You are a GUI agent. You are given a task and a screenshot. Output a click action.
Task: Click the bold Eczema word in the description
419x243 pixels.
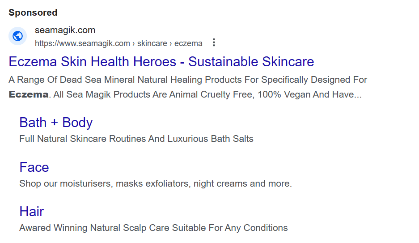coord(29,94)
